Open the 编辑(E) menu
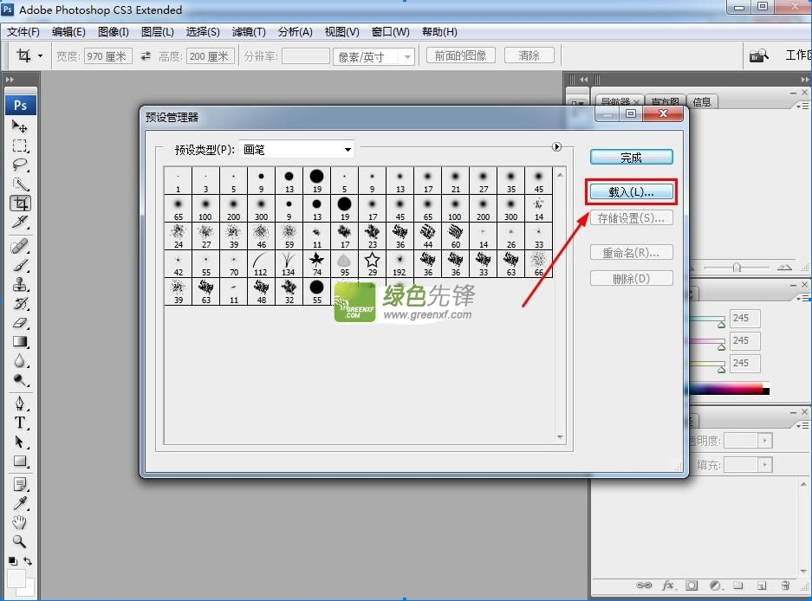 point(68,32)
